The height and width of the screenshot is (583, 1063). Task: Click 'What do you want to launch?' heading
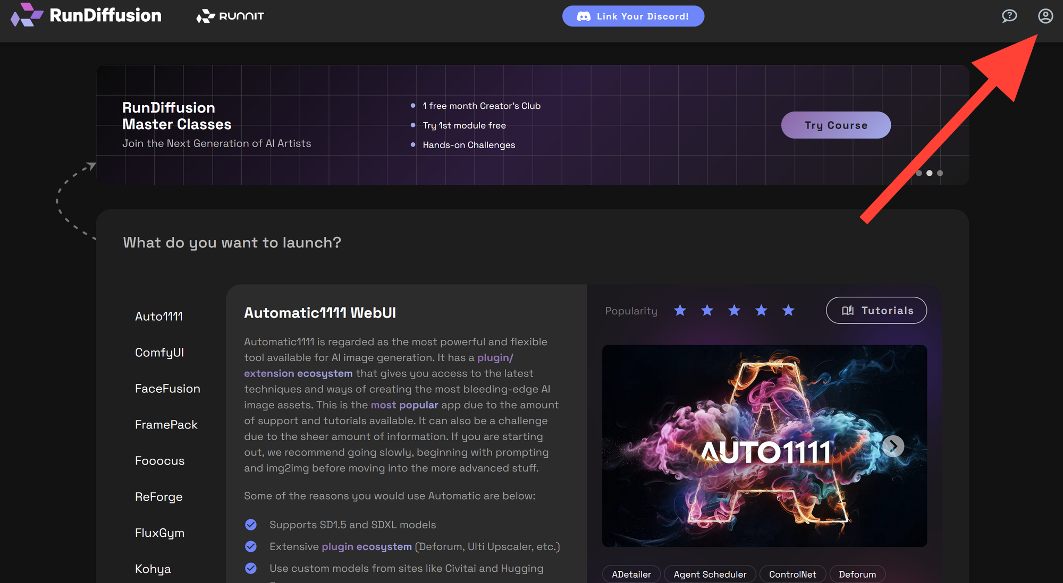[x=232, y=243]
